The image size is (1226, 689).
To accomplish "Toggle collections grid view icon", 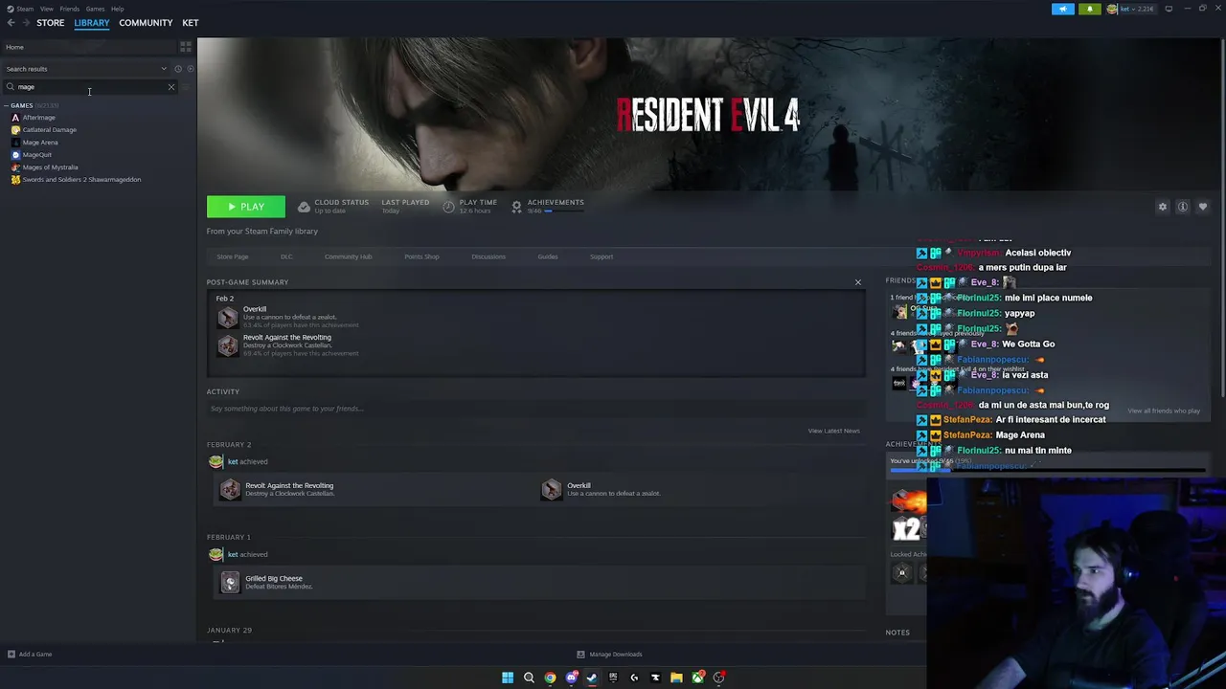I will click(186, 47).
